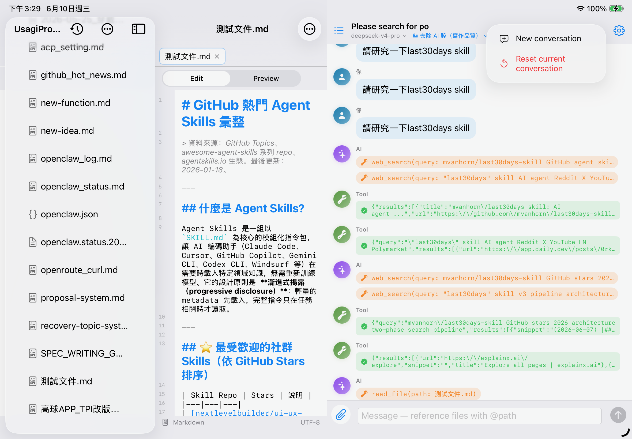Click the wrench avatar of explainx.ai result
The image size is (632, 439).
(342, 350)
